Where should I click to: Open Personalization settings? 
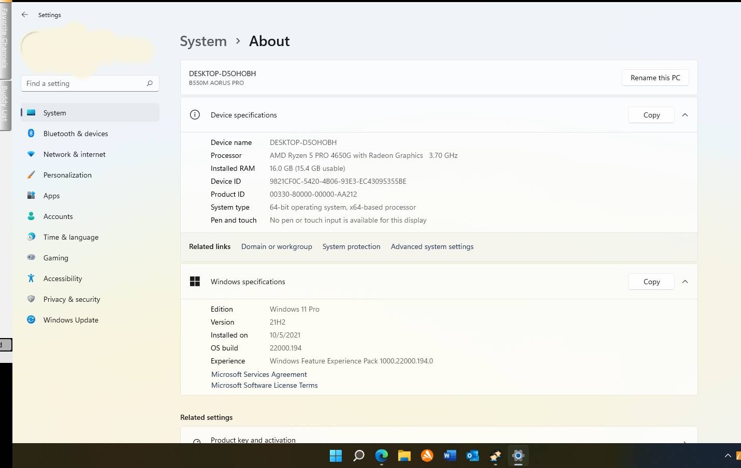[90, 174]
